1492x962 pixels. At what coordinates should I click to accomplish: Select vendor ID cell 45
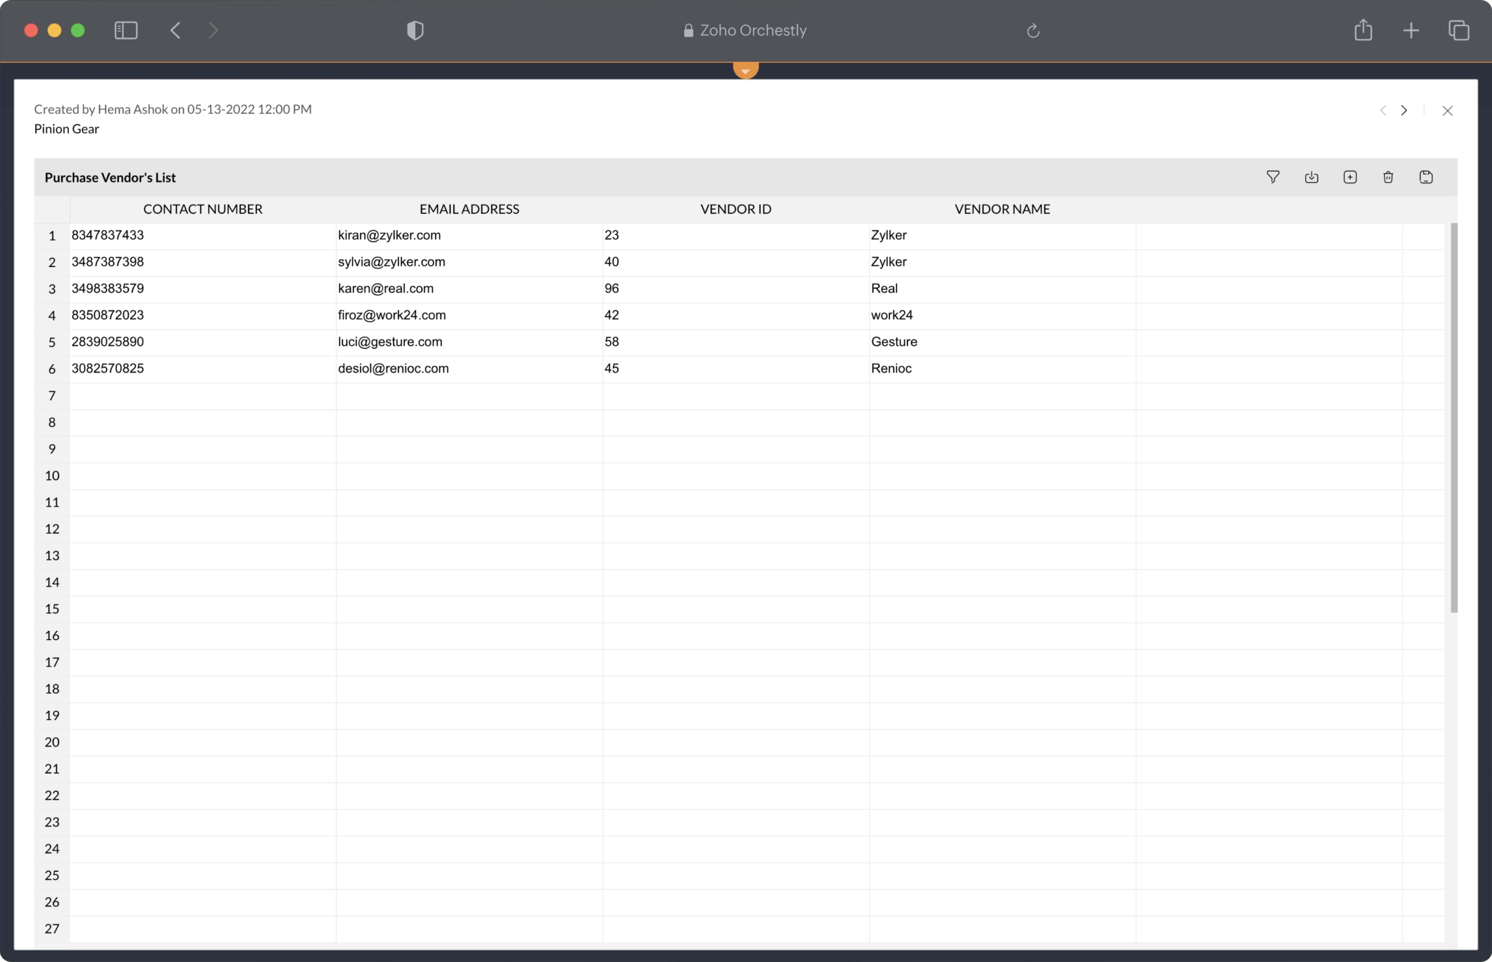click(x=736, y=369)
